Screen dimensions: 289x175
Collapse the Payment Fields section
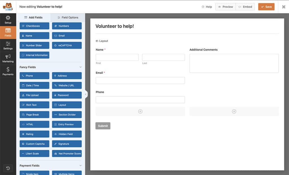[80, 166]
